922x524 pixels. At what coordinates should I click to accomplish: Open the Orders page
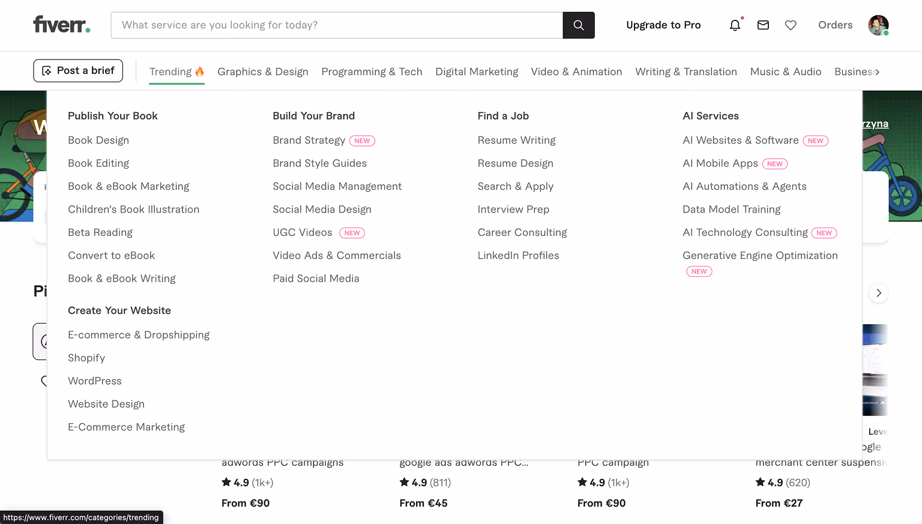835,25
